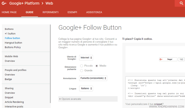Click the snippet link in personalizzare text
The height and width of the screenshot is (108, 185).
pyautogui.click(x=158, y=104)
